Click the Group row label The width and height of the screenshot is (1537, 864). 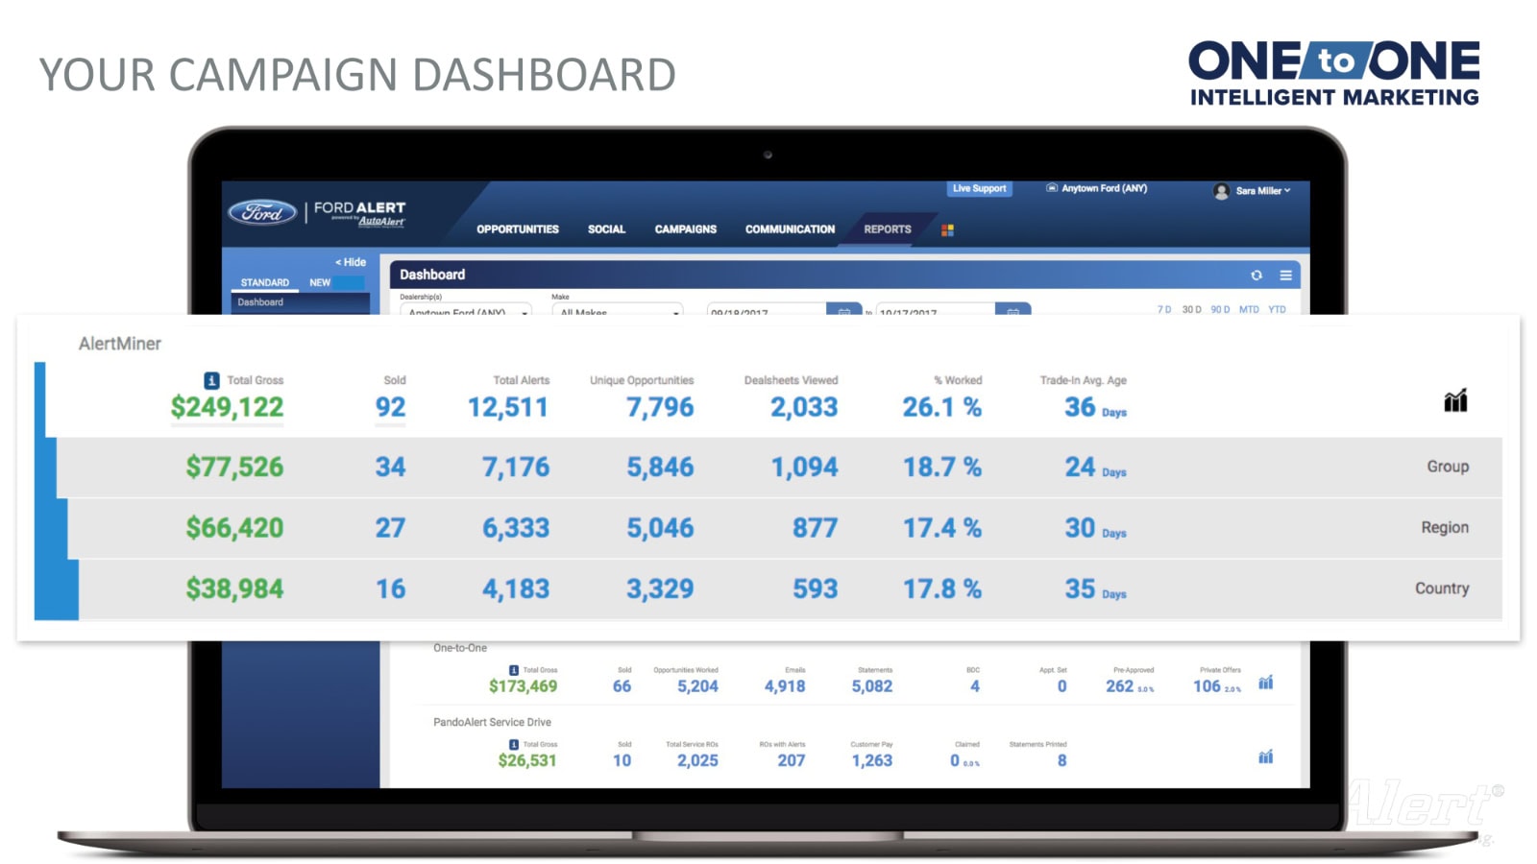point(1448,467)
